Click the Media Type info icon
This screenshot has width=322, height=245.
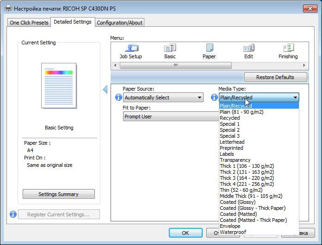pos(214,97)
